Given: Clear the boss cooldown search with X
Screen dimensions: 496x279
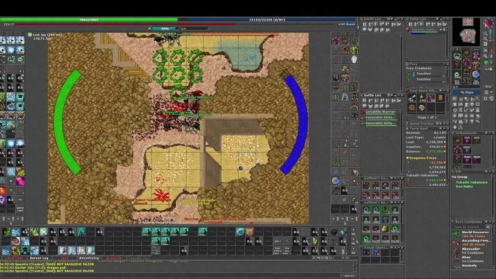Looking at the screenshot, I should pos(488,227).
